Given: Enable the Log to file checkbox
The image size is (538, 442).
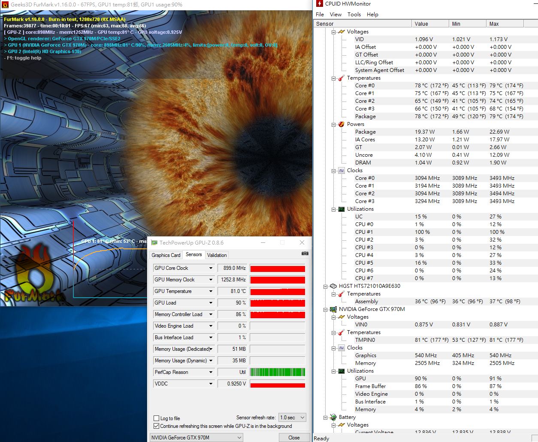Looking at the screenshot, I should click(x=156, y=418).
